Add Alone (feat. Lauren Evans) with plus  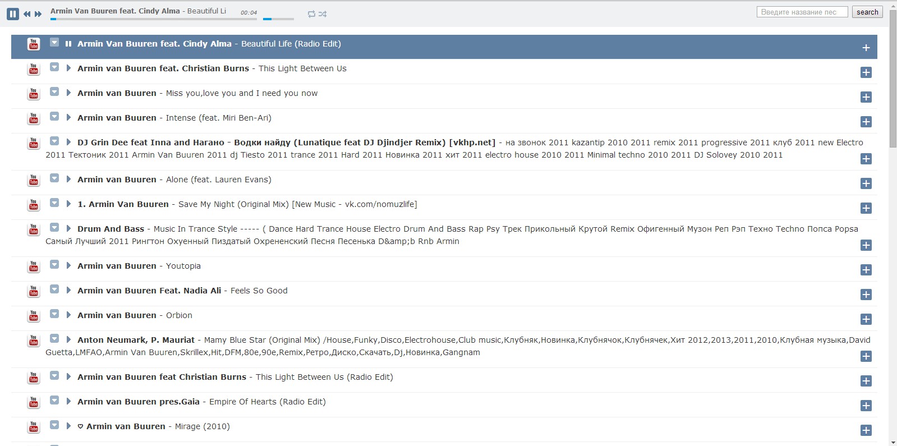[x=866, y=183]
